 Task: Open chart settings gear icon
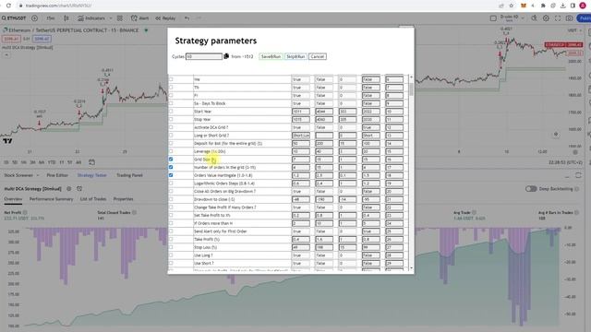[x=546, y=18]
